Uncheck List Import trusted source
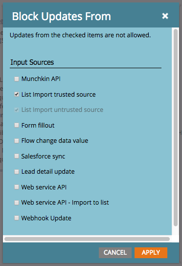 17,94
